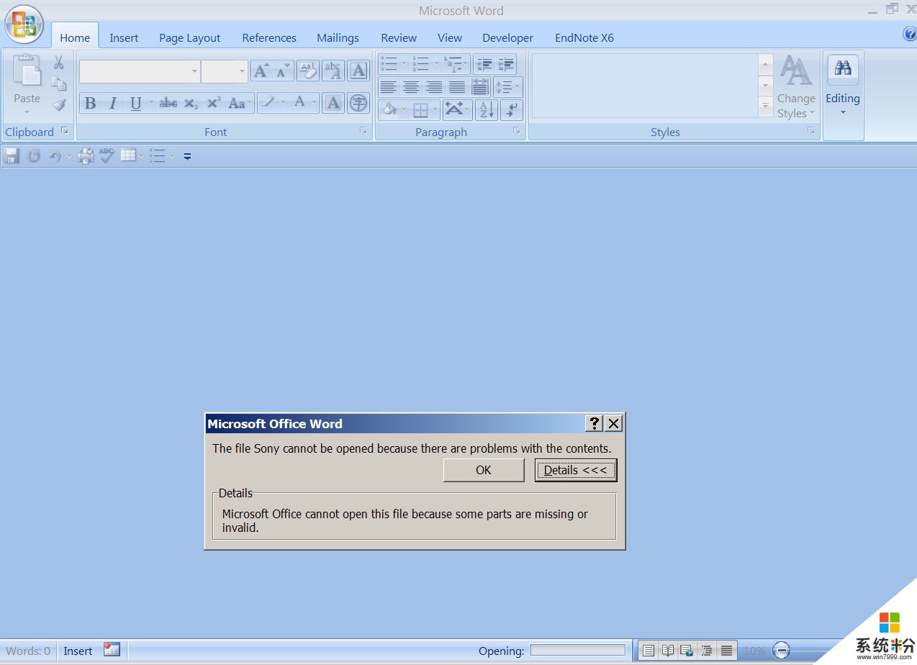Screen dimensions: 917x665
Task: Toggle Bold formatting
Action: pyautogui.click(x=90, y=103)
